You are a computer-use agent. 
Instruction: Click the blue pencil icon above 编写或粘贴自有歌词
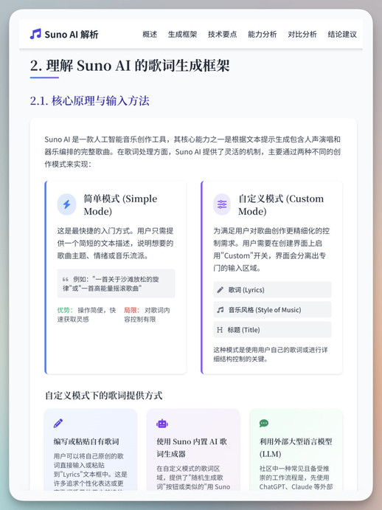58,423
